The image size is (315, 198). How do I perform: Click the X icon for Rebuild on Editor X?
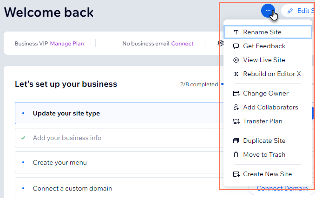pyautogui.click(x=236, y=74)
